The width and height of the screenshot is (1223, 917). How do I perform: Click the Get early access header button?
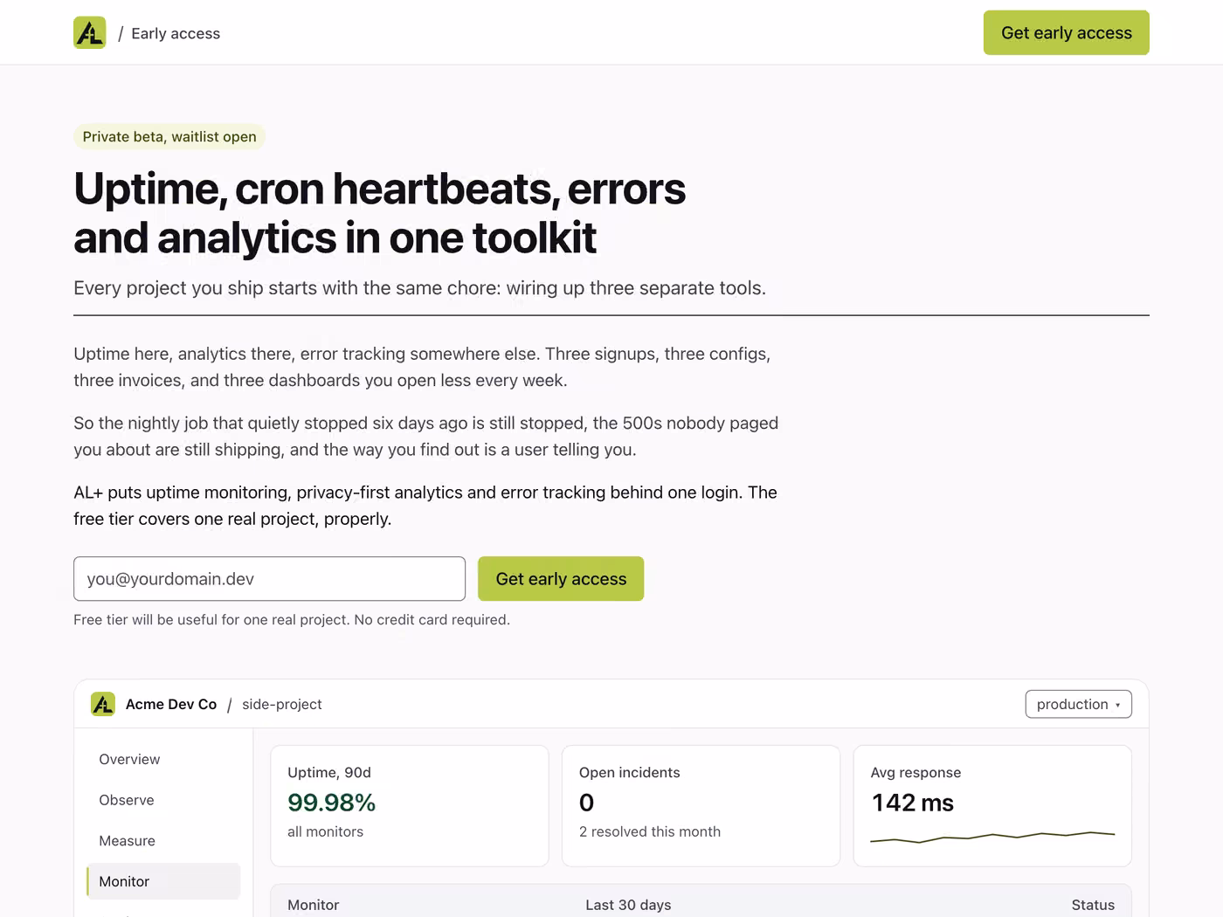point(1066,32)
